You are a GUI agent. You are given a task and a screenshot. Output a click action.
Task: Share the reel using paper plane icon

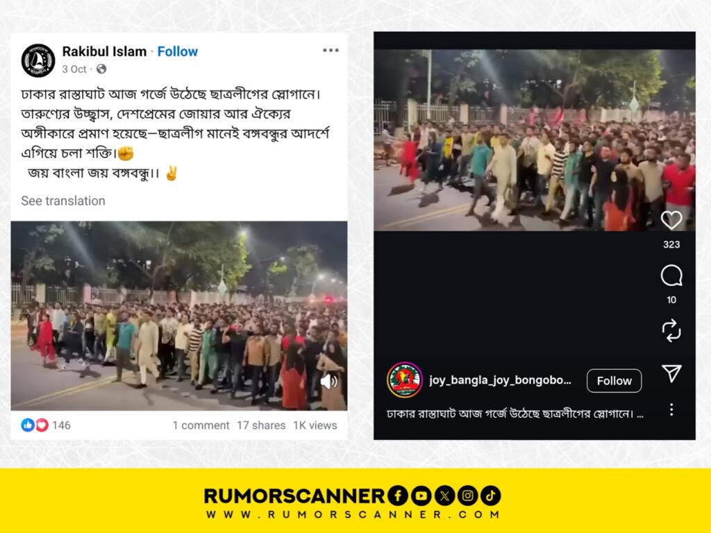pos(671,373)
